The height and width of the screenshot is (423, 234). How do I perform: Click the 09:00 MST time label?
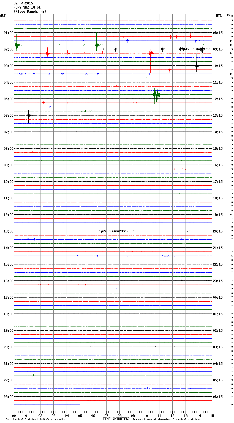[8, 165]
